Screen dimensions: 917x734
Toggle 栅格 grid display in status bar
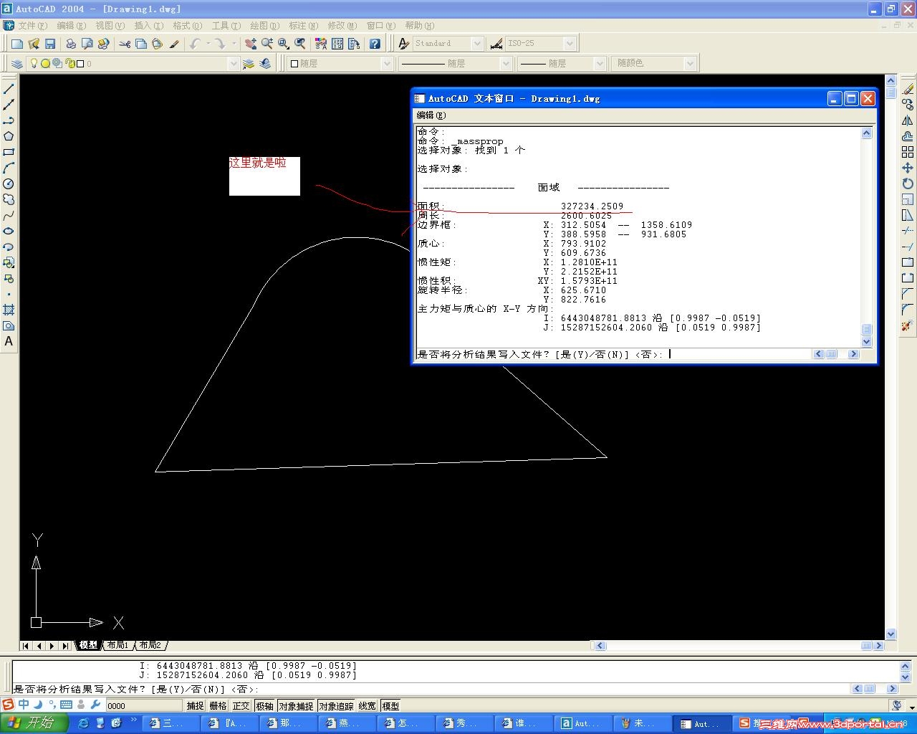click(218, 706)
